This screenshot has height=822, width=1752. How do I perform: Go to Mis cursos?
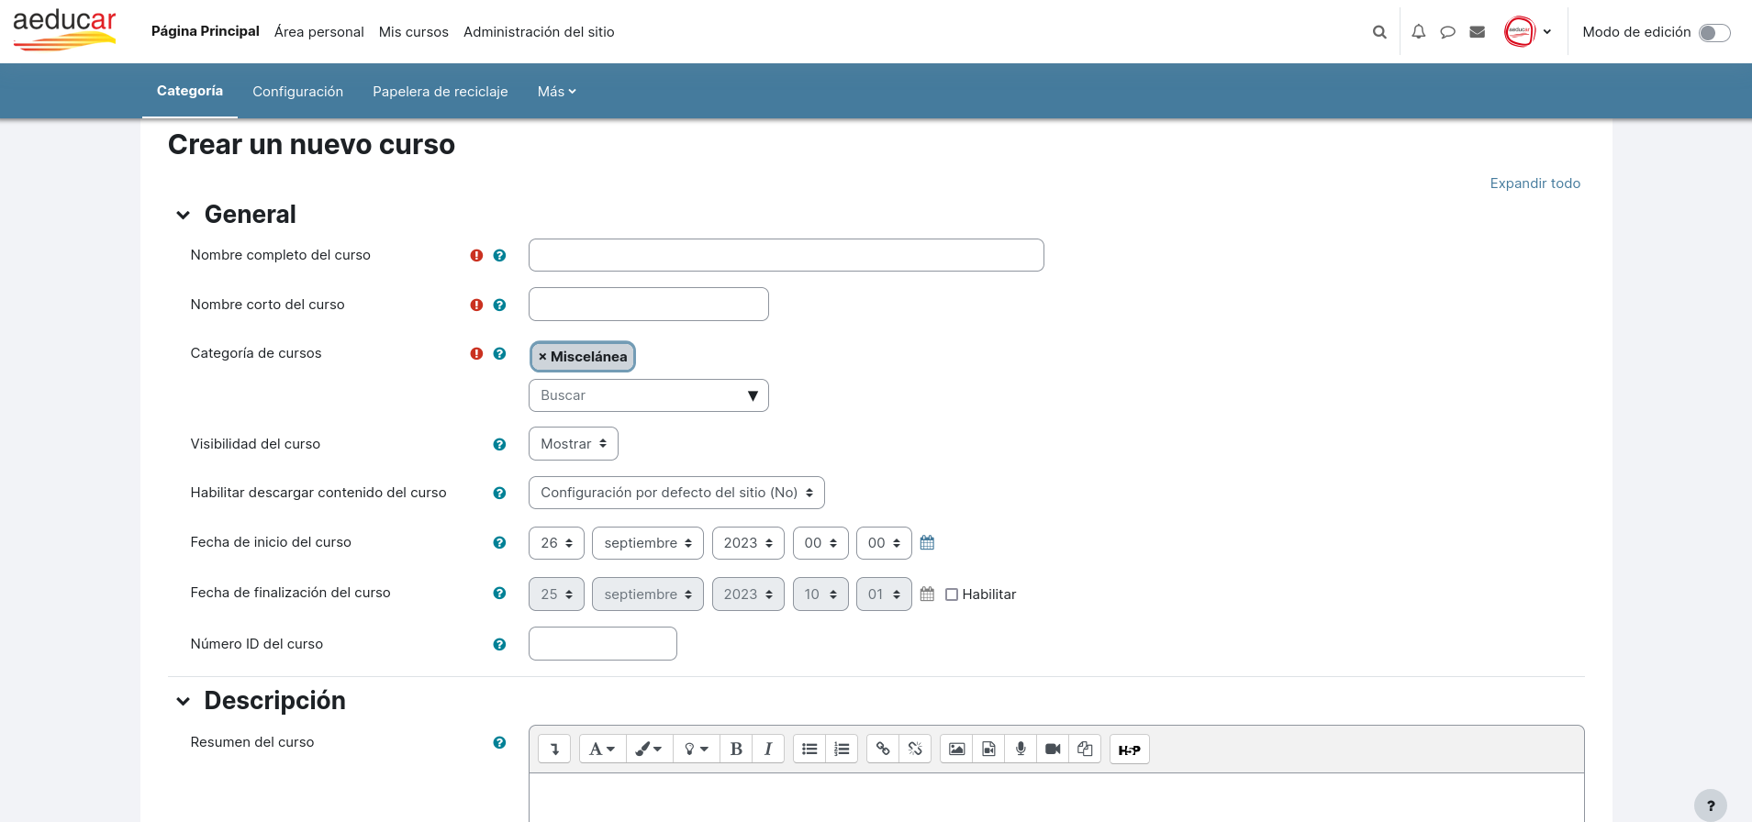pos(414,32)
